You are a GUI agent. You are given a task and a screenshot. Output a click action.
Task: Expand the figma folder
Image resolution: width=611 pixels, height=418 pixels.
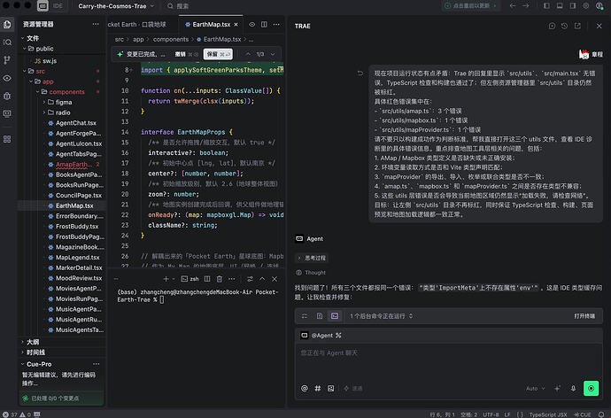64,102
